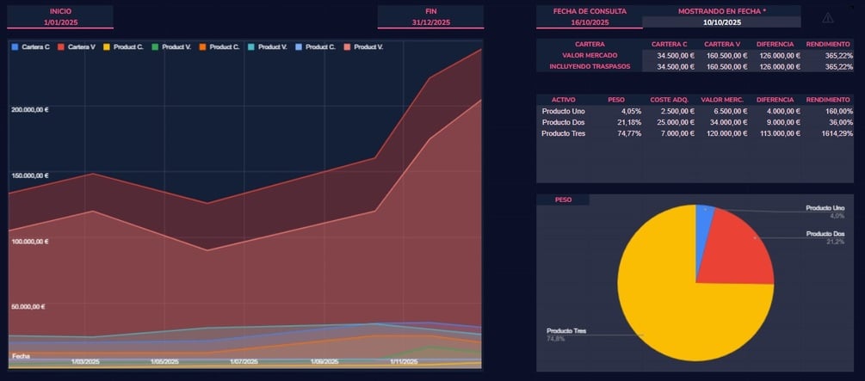
Task: Click the red Cartera V legend entry
Action: [x=77, y=46]
